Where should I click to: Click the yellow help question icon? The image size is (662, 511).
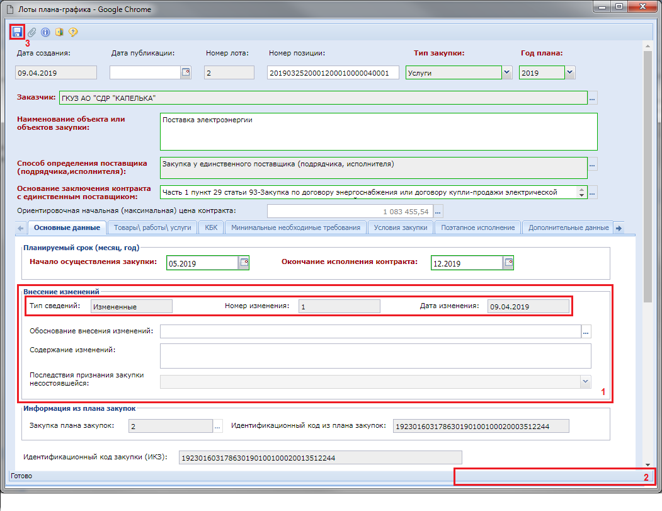pos(73,32)
